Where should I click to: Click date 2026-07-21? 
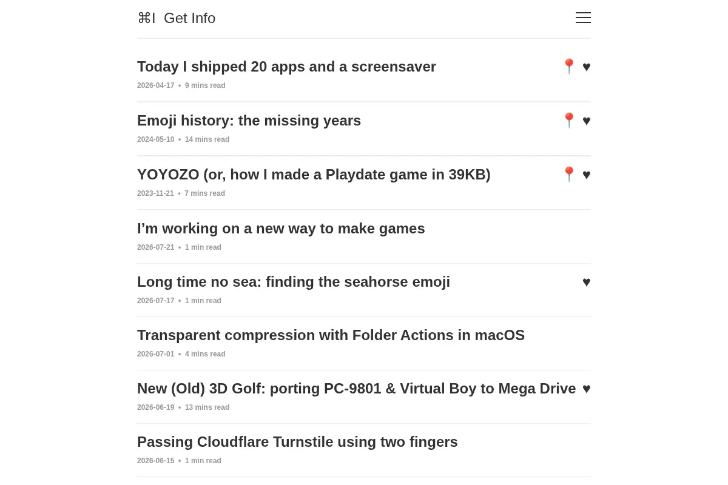pyautogui.click(x=155, y=247)
